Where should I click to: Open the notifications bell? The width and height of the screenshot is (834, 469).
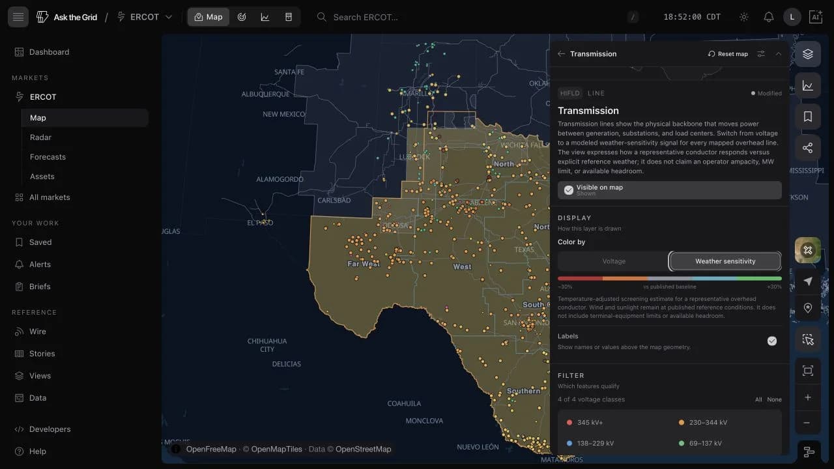(x=769, y=17)
